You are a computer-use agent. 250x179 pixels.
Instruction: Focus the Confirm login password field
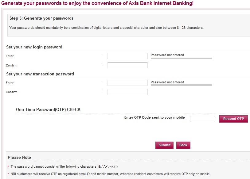(127, 65)
